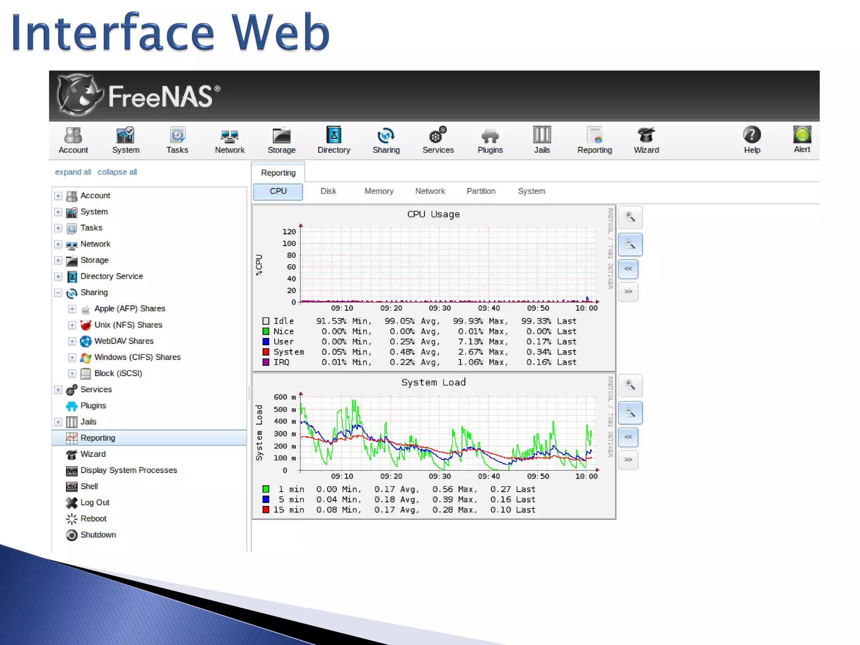Zoom in on the CPU Usage graph

630,218
